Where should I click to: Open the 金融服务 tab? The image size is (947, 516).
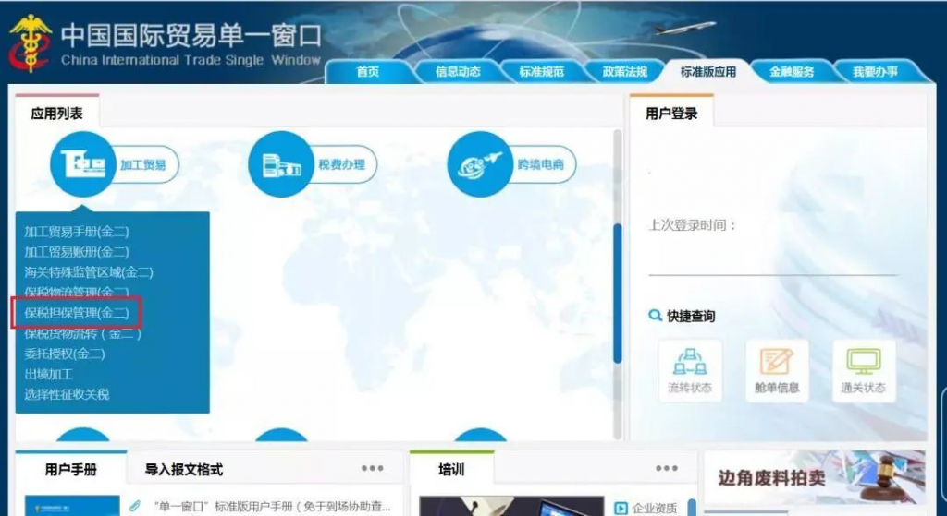(x=792, y=72)
